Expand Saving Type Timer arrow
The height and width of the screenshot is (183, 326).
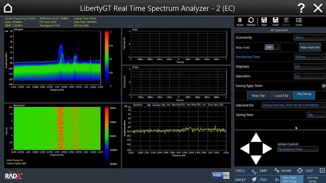coord(323,86)
